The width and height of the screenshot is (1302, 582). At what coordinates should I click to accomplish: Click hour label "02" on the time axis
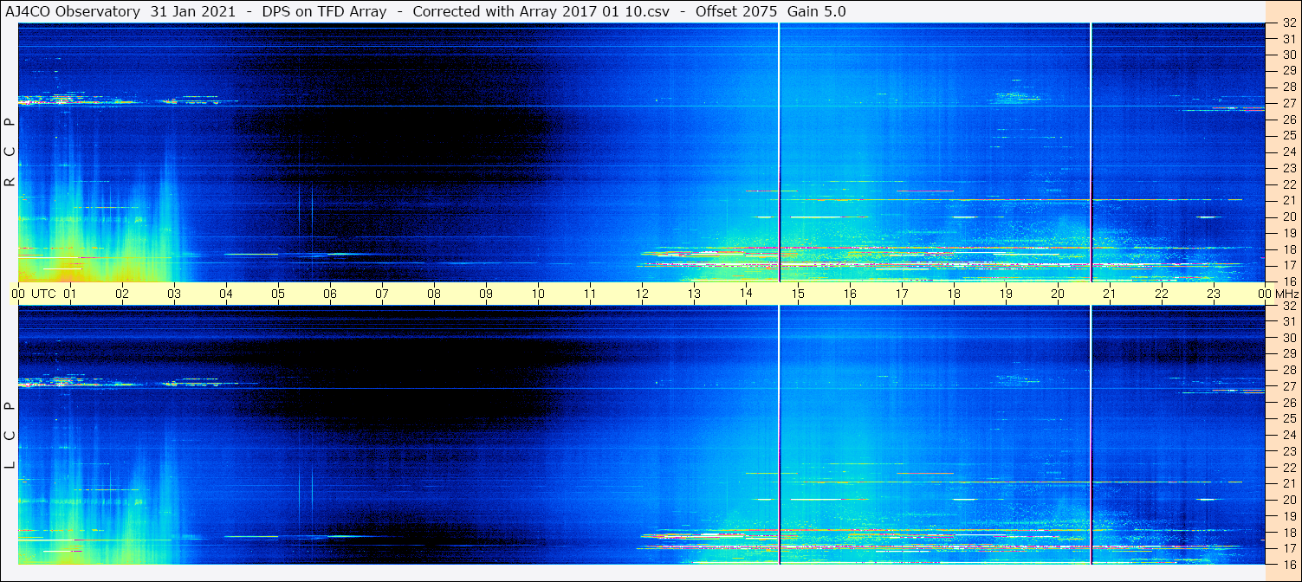click(x=122, y=294)
